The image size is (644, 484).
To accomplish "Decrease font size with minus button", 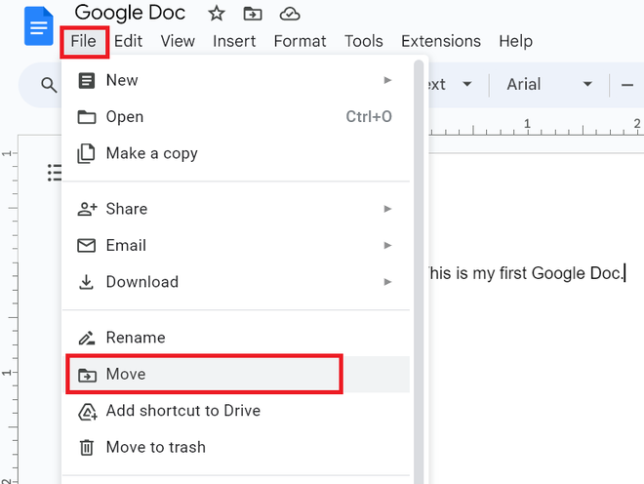I will coord(627,85).
